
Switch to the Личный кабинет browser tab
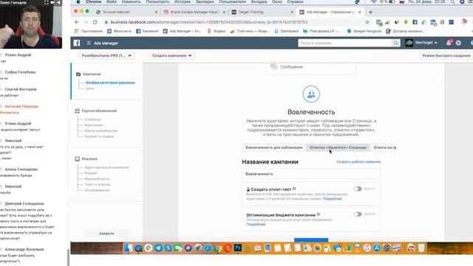[x=126, y=12]
